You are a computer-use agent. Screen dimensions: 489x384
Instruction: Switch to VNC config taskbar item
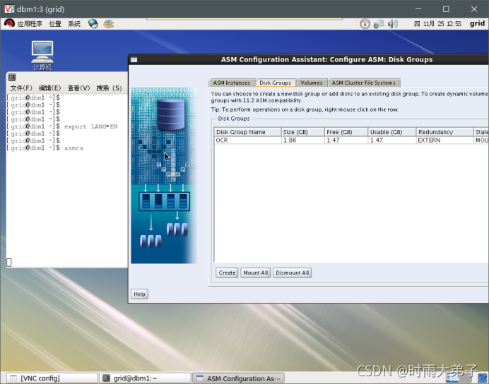pos(52,378)
